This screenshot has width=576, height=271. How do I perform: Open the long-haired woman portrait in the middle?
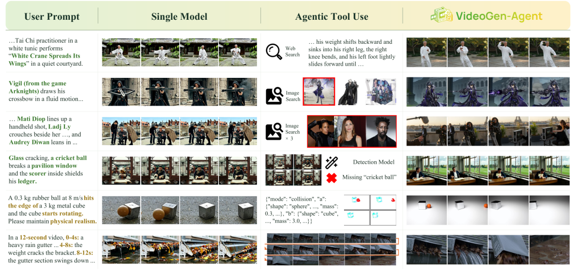tap(350, 131)
